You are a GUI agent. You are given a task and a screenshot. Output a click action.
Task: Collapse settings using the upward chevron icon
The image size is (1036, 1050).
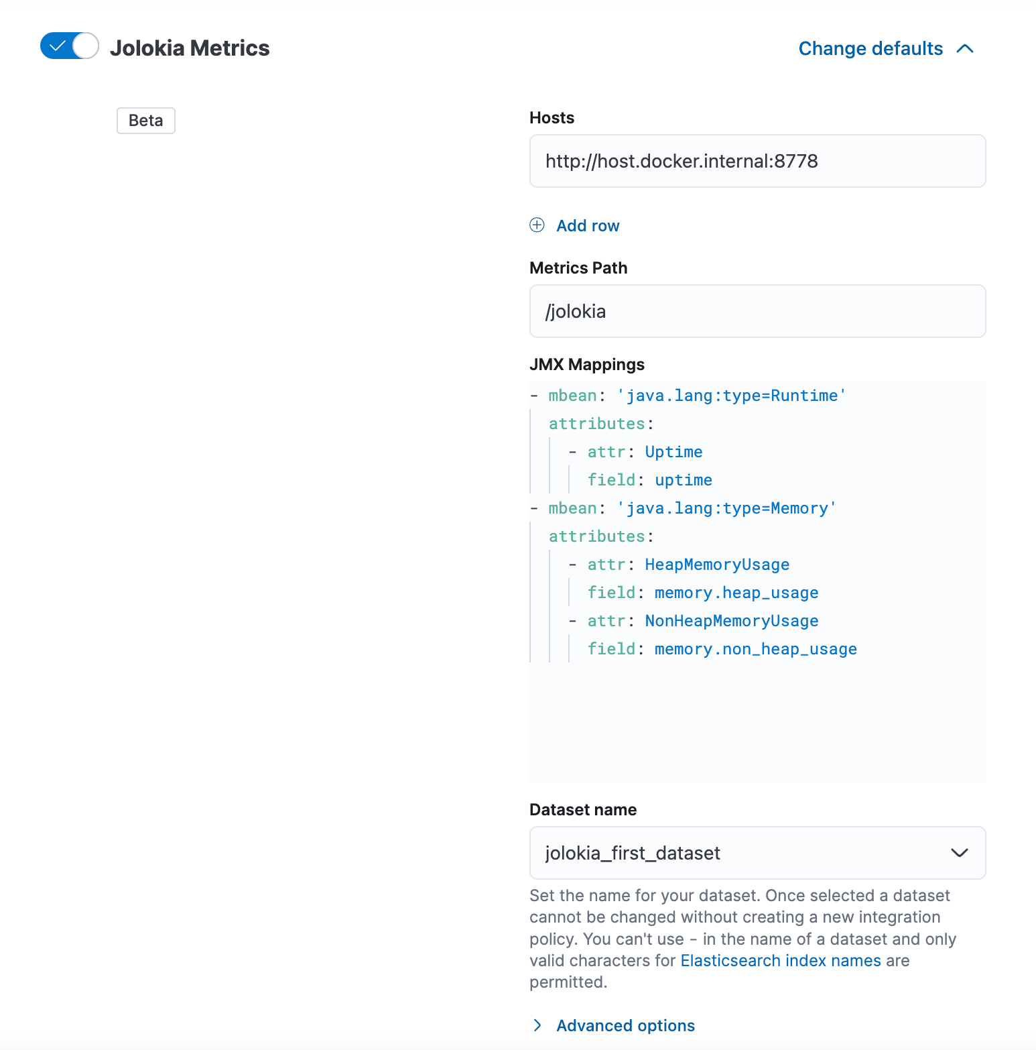[x=965, y=49]
